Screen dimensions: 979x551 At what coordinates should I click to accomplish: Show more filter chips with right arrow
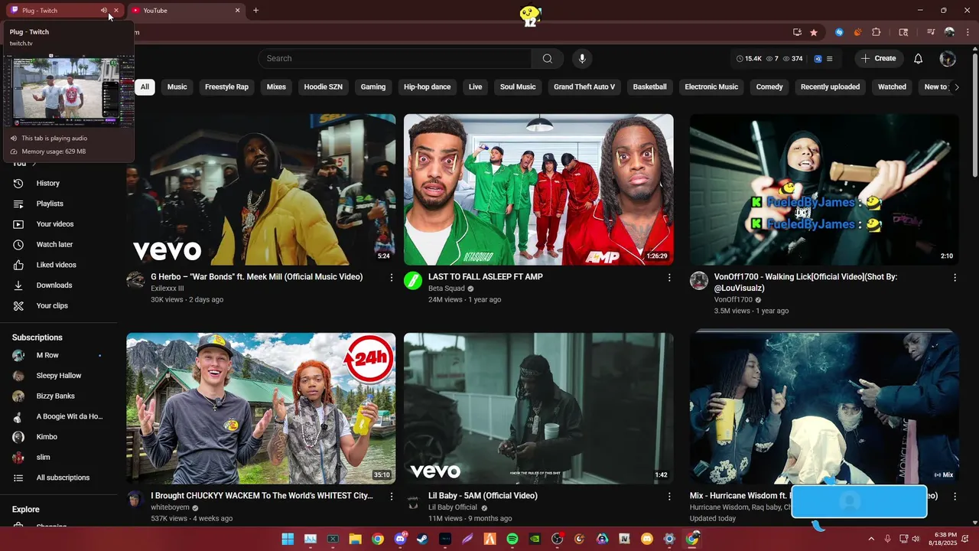[956, 86]
